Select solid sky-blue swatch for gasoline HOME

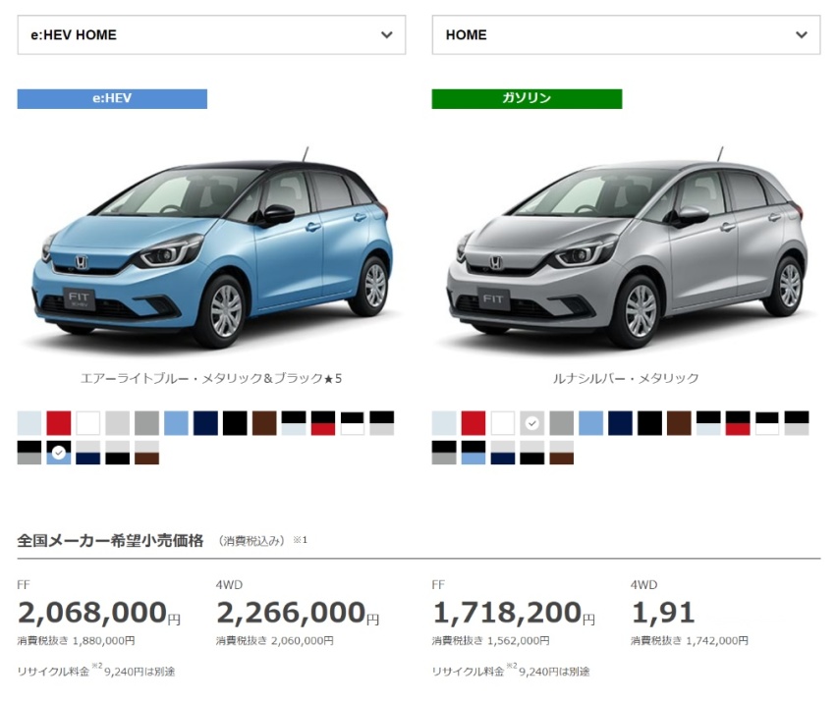[591, 423]
